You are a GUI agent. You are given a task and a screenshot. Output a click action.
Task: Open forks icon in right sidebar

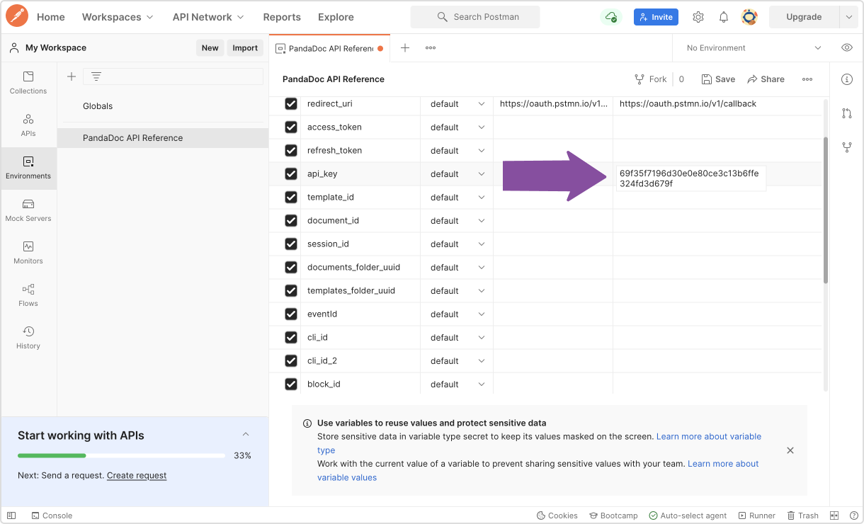846,147
